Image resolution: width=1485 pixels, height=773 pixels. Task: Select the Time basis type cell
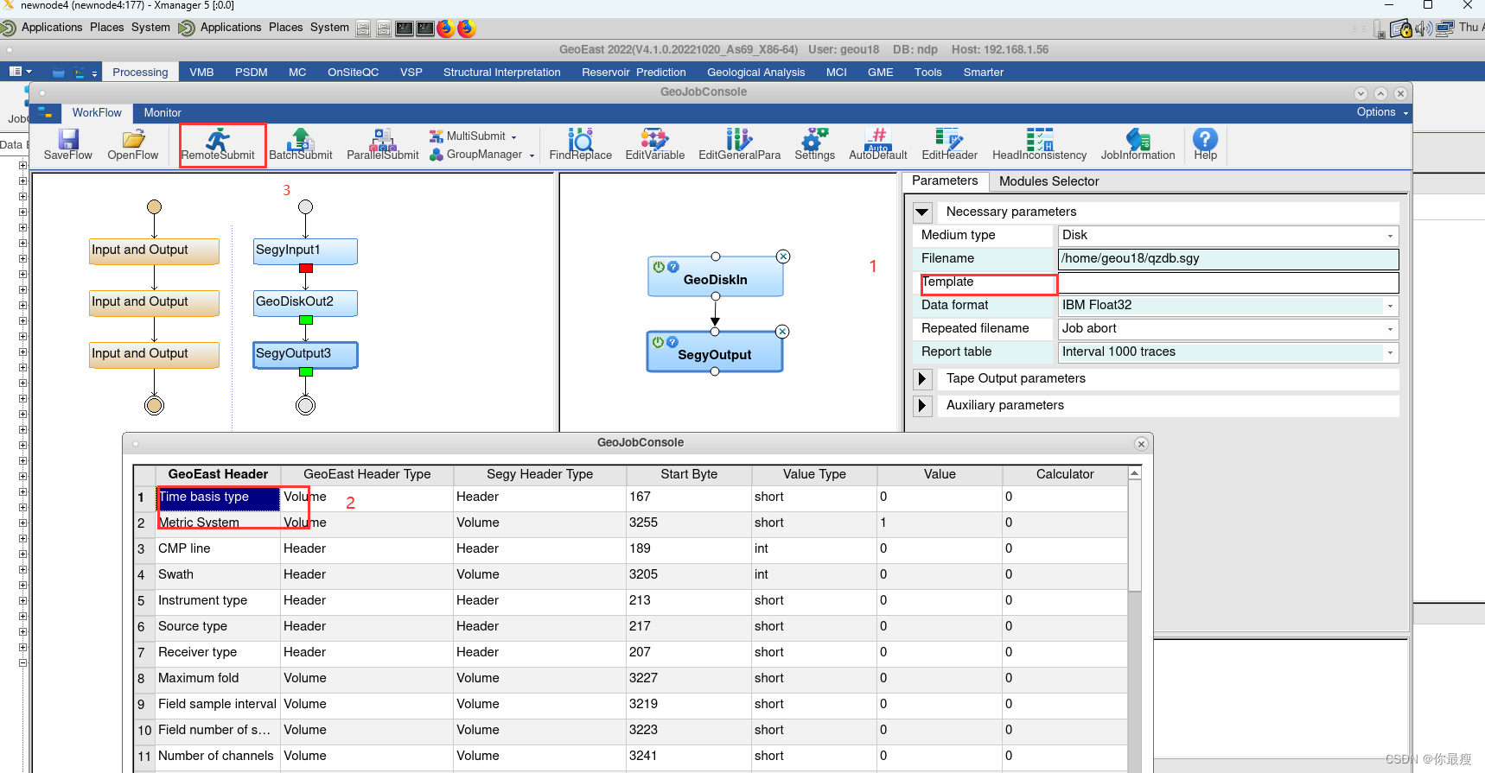(218, 497)
